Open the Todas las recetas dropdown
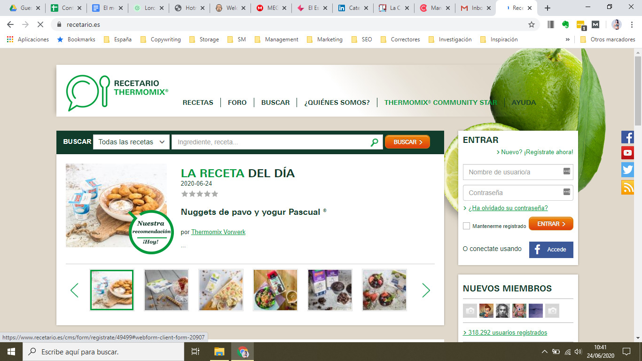The height and width of the screenshot is (361, 642). [131, 141]
